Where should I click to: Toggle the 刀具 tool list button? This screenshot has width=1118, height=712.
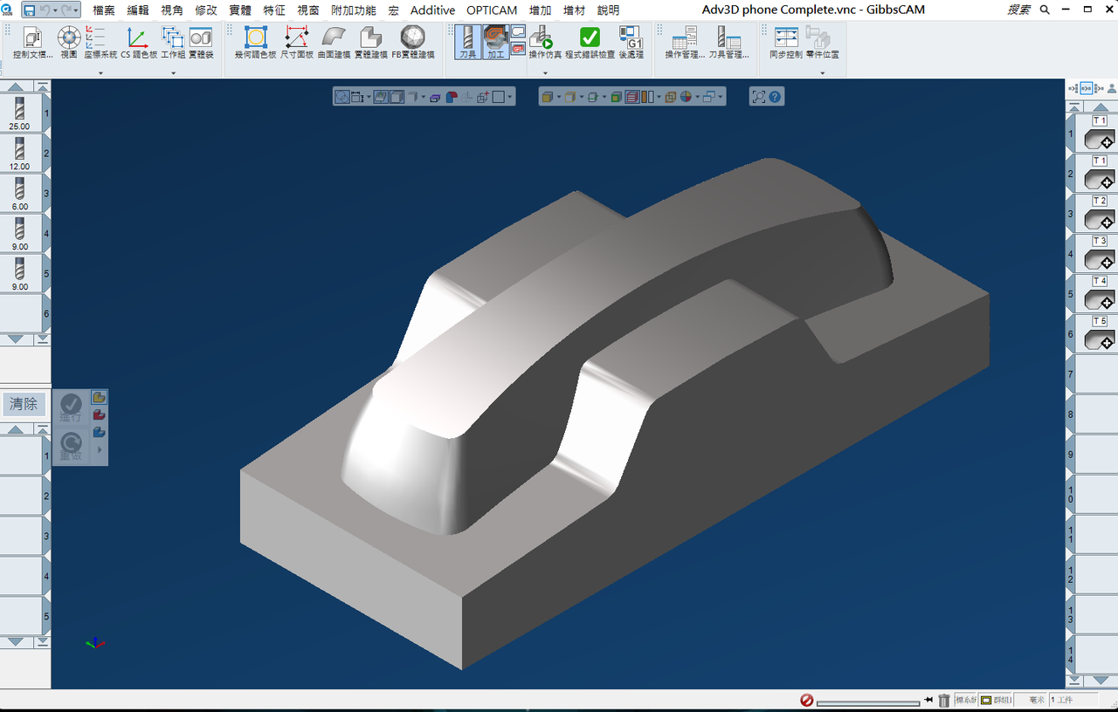(x=468, y=42)
